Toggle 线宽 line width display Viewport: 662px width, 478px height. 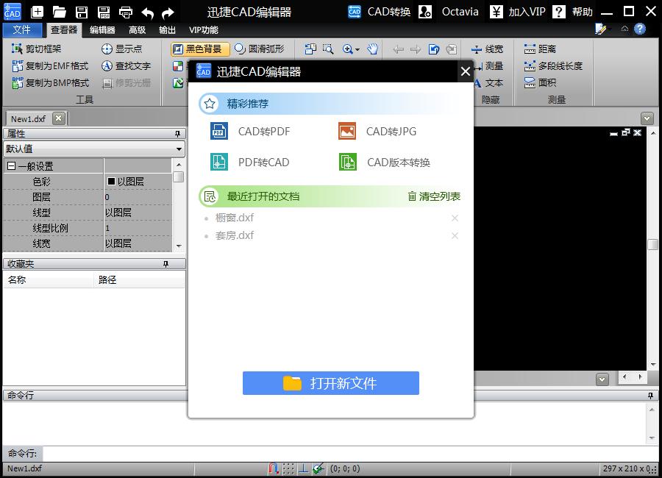(x=487, y=49)
